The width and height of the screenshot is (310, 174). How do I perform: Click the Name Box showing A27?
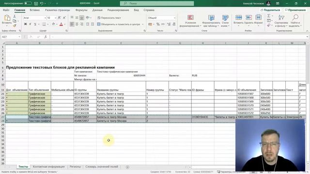tap(11, 37)
